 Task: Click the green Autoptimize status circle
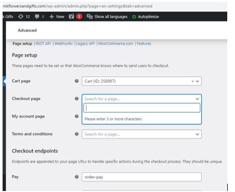click(134, 17)
